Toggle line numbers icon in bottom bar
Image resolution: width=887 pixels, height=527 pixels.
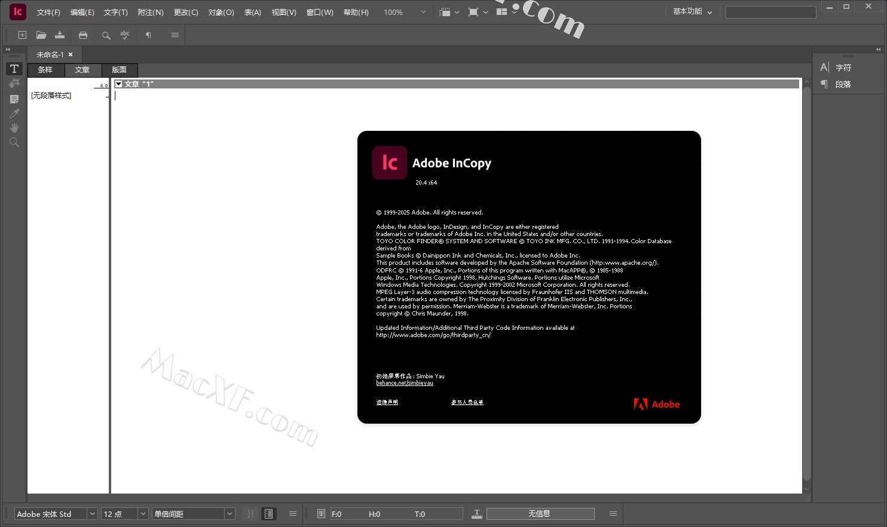tap(250, 514)
